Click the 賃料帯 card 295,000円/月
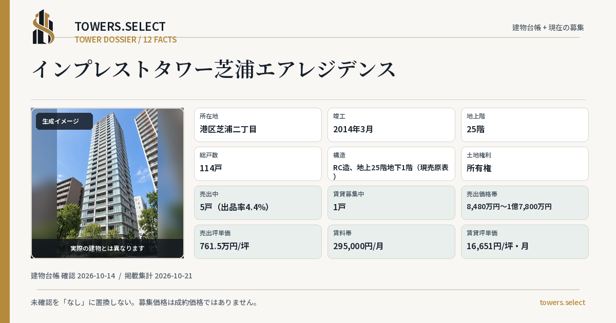The width and height of the screenshot is (616, 323). 391,241
